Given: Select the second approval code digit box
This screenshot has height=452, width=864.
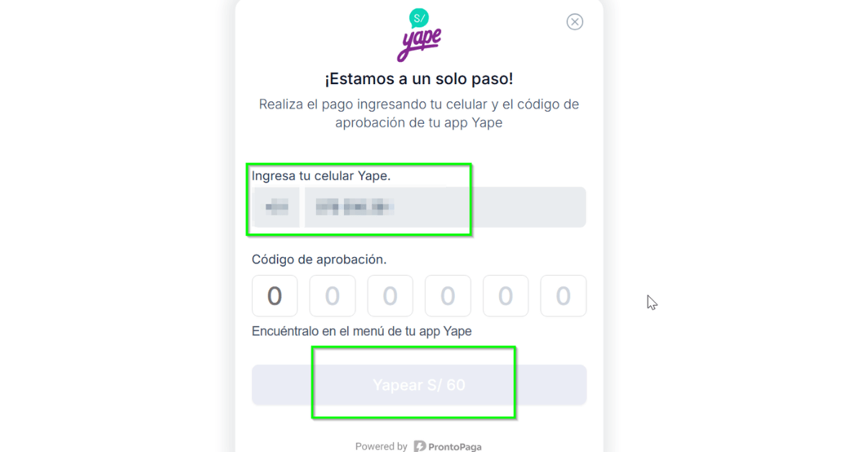Looking at the screenshot, I should (x=332, y=296).
